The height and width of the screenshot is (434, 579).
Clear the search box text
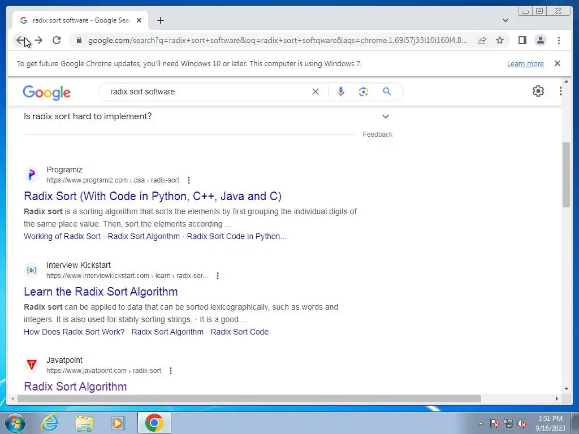tap(316, 92)
